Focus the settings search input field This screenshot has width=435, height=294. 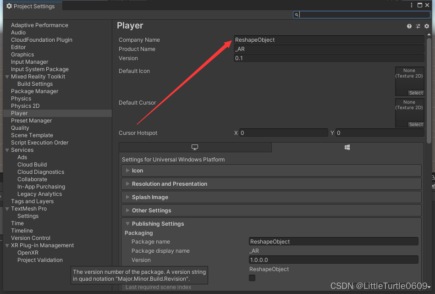click(x=362, y=15)
